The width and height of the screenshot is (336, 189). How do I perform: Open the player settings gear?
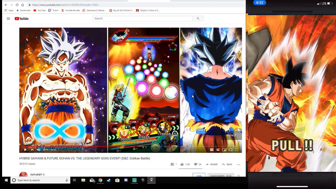218,150
